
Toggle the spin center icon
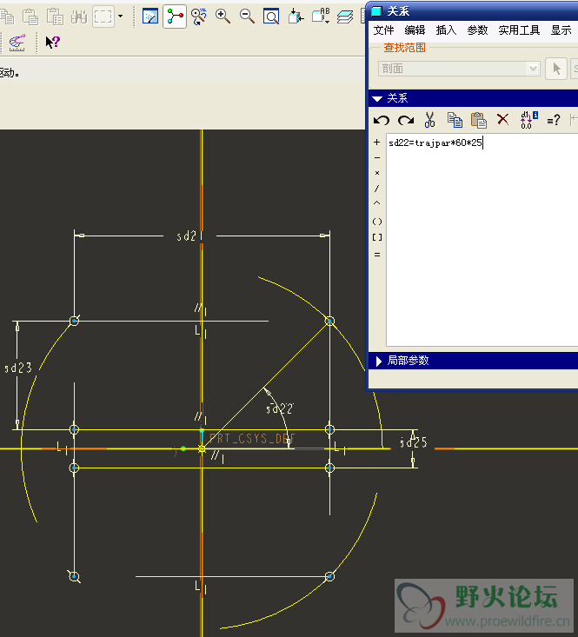[175, 17]
